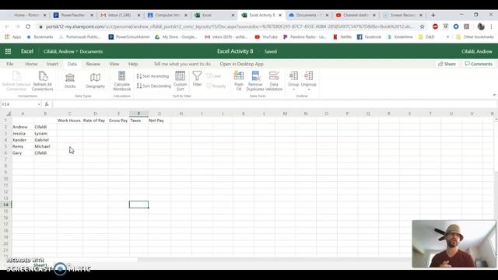The height and width of the screenshot is (280, 498).
Task: Click the Select All corner triangle
Action: point(9,114)
